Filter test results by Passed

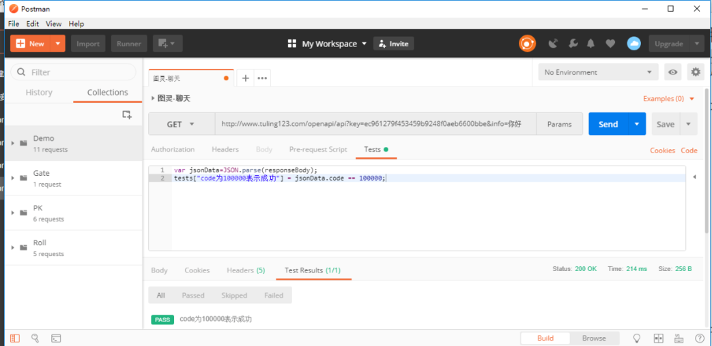tap(193, 296)
